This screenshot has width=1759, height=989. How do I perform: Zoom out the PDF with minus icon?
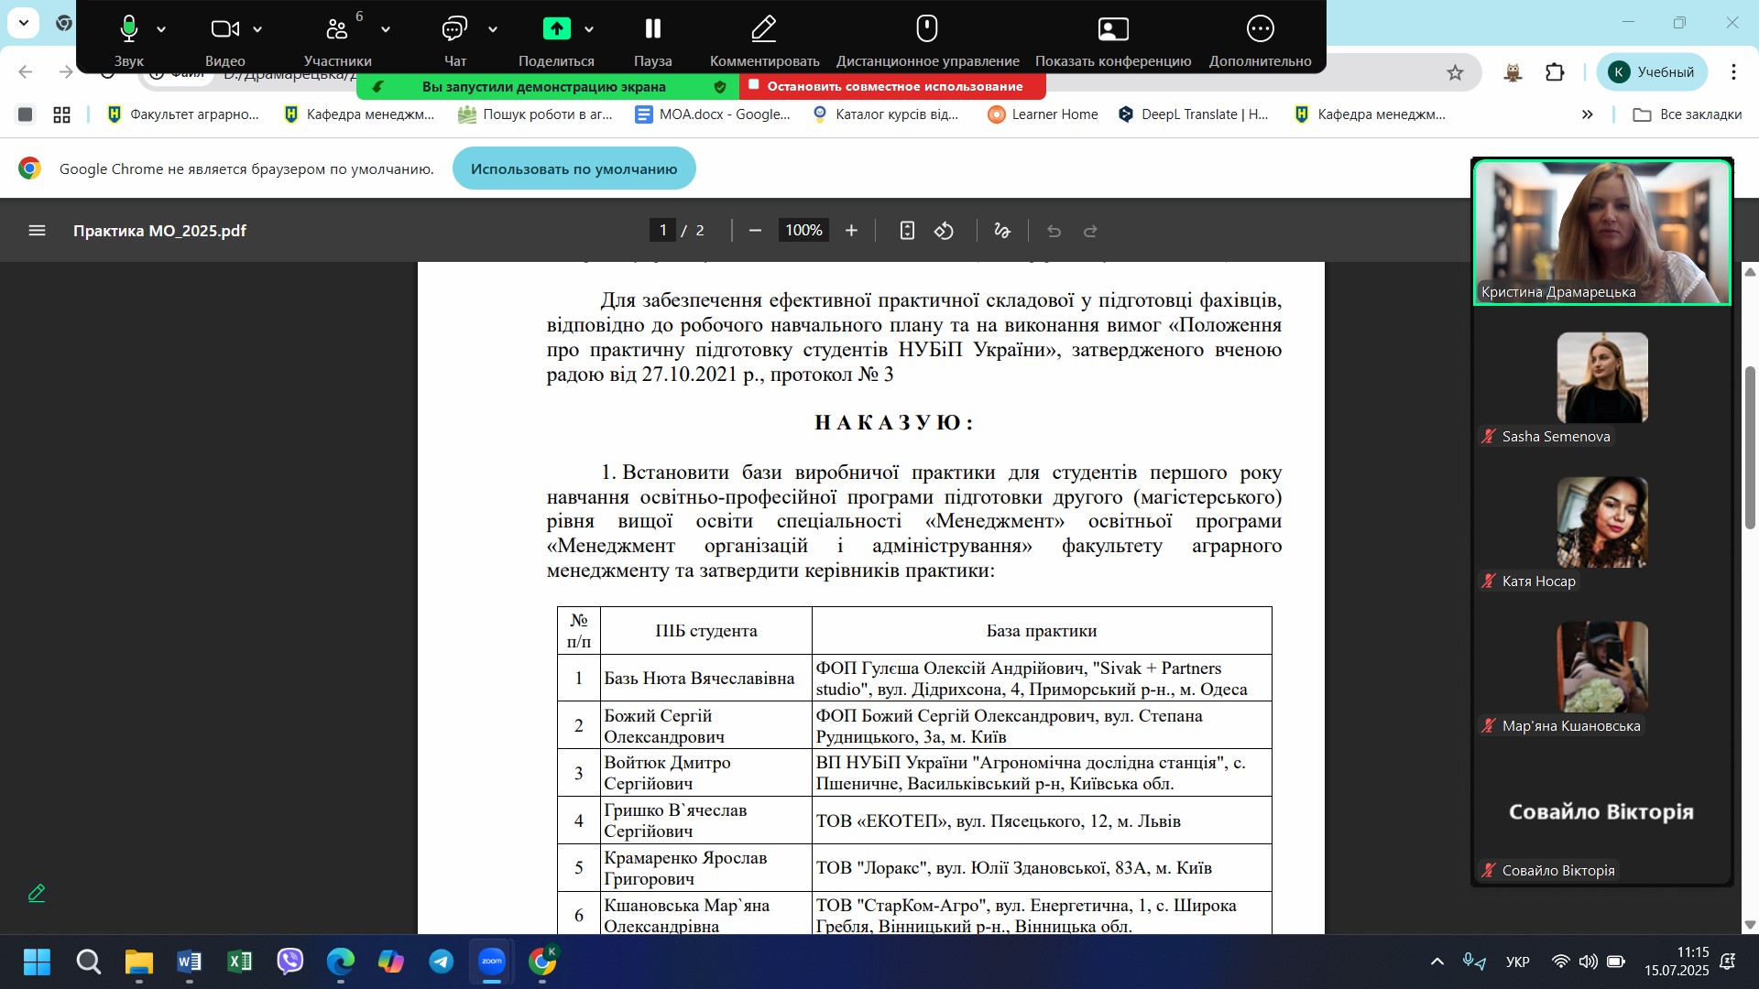[x=755, y=231]
